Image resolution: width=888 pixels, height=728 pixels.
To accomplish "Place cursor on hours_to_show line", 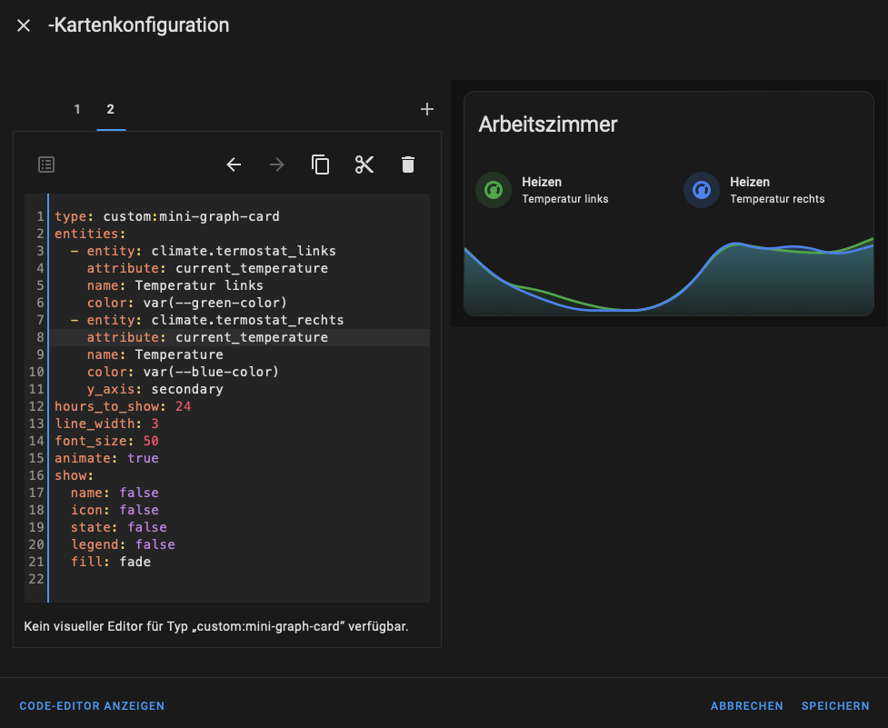I will click(x=123, y=406).
